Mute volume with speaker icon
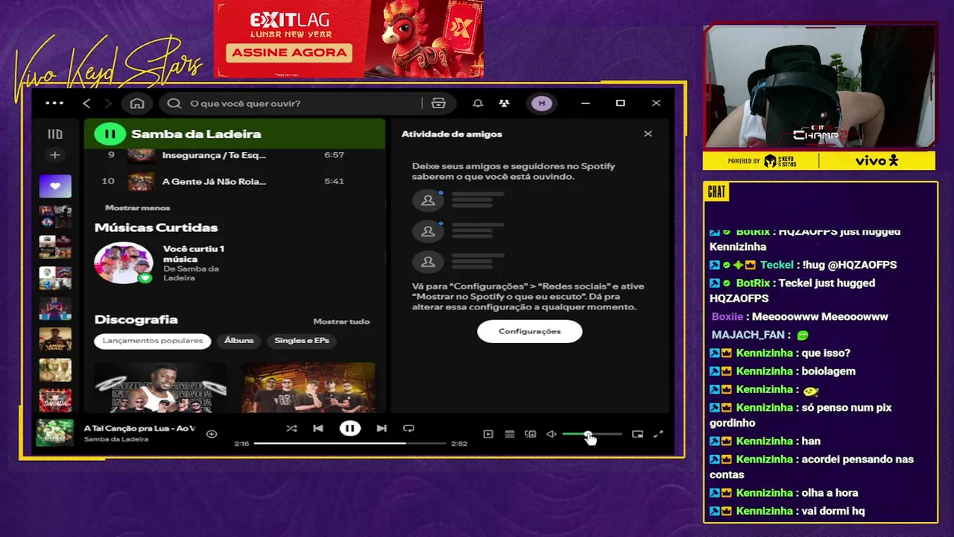This screenshot has width=954, height=537. pyautogui.click(x=552, y=434)
